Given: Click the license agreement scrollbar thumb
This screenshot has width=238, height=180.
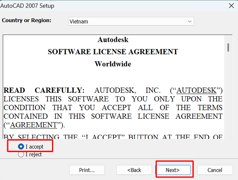Looking at the screenshot, I should click(x=228, y=47).
